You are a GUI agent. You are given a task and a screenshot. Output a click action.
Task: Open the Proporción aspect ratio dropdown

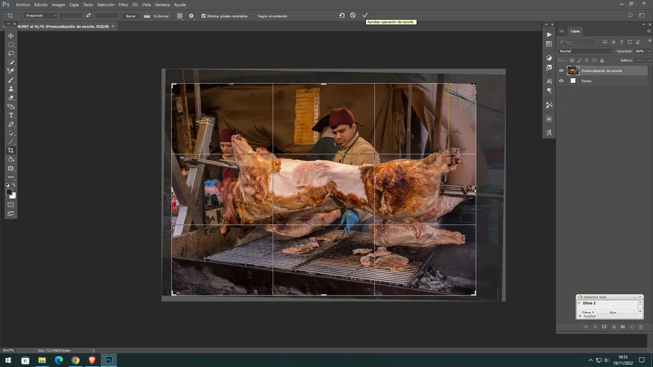[41, 16]
